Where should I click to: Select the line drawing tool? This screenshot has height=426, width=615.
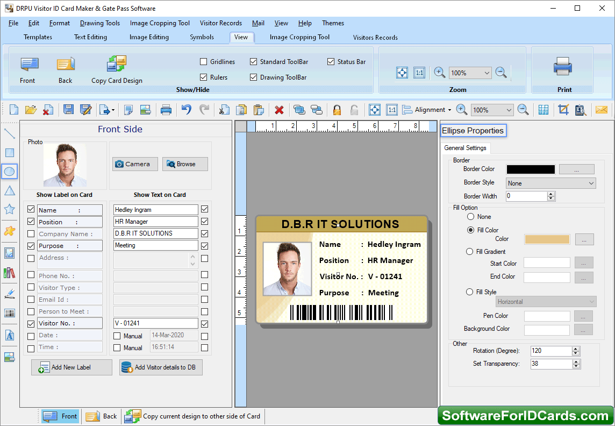tap(10, 133)
